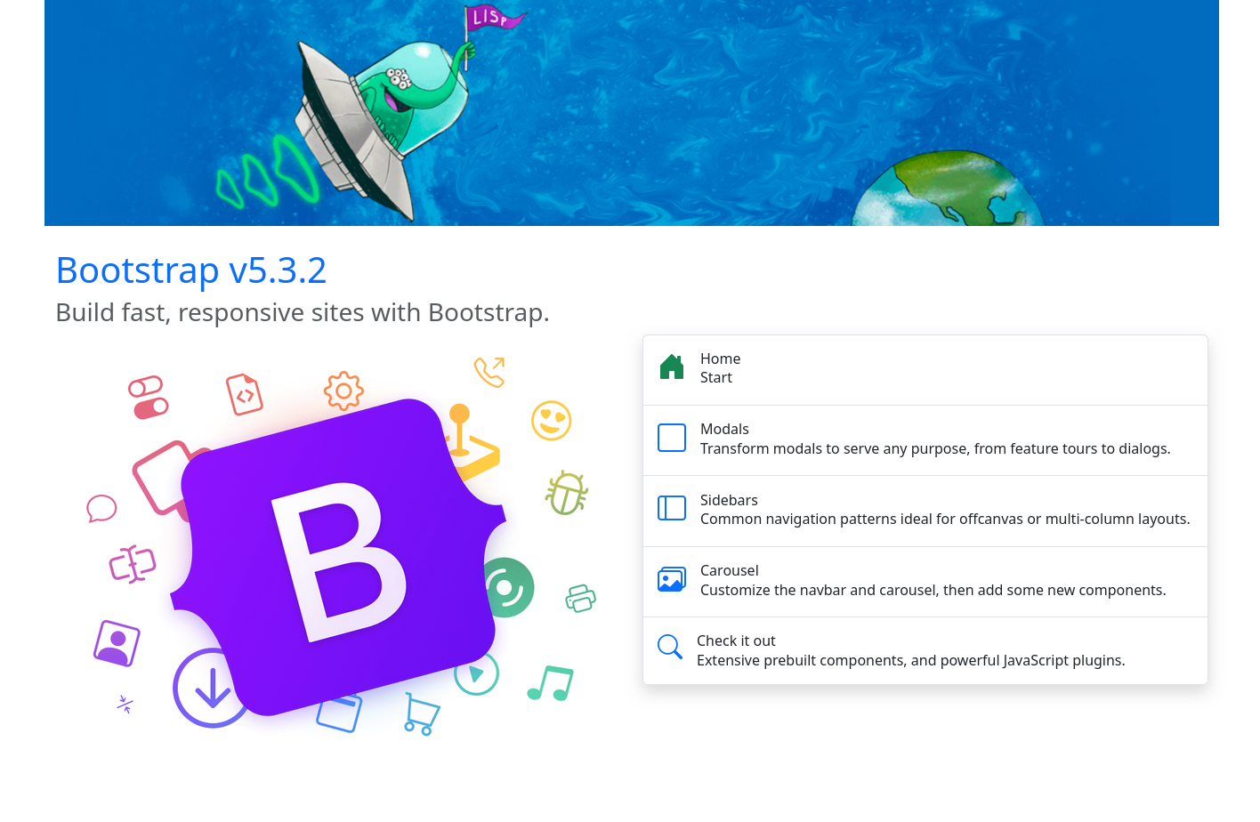The width and height of the screenshot is (1260, 822).
Task: Open the Carousel list entry
Action: tap(925, 582)
